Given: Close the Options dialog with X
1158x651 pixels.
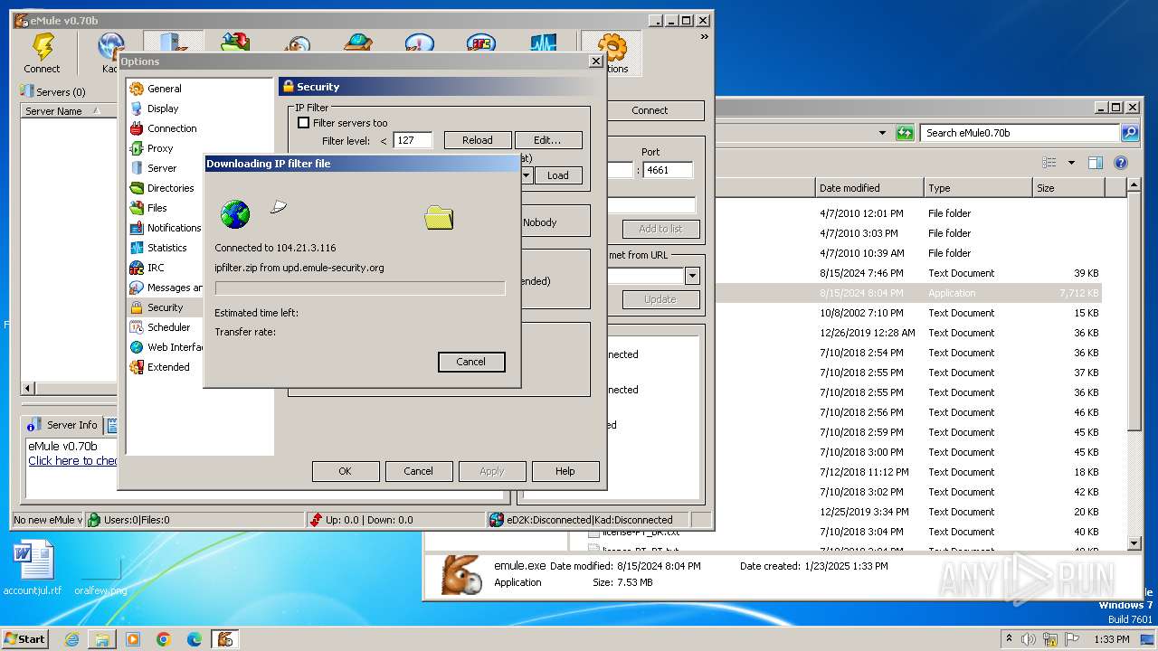Looking at the screenshot, I should coord(595,61).
